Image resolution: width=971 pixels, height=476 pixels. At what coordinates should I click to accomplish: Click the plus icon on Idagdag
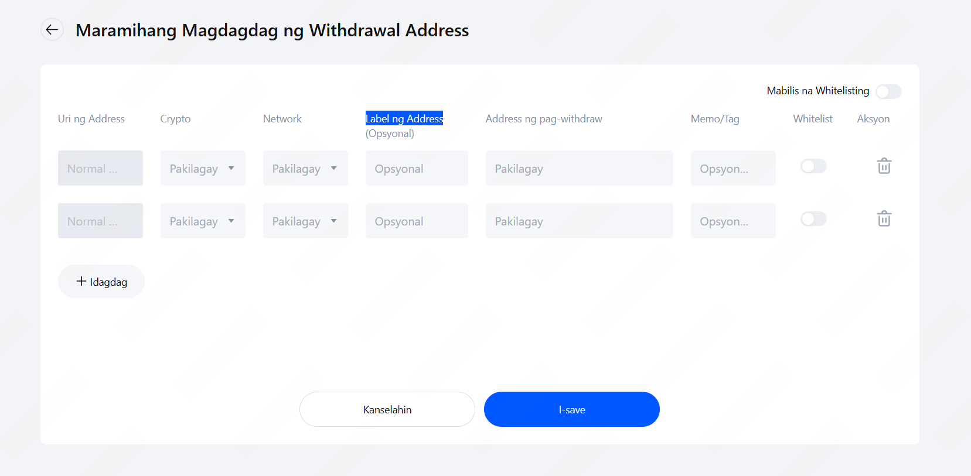(x=81, y=282)
